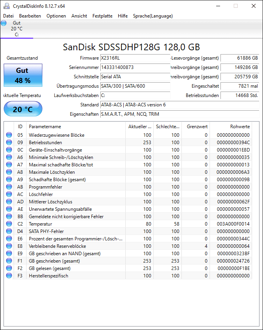
Task: Click the Aktueller column header
Action: (140, 127)
